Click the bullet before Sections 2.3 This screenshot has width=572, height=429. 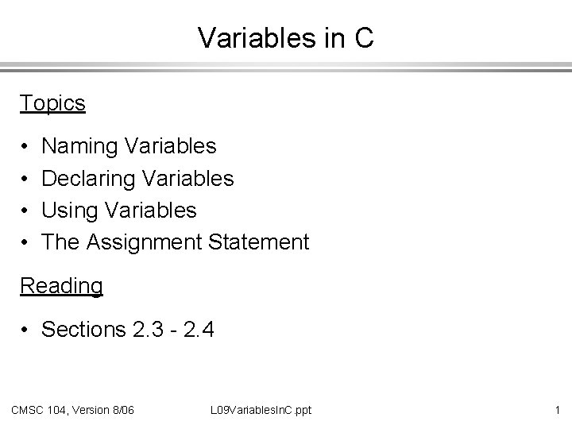(25, 330)
